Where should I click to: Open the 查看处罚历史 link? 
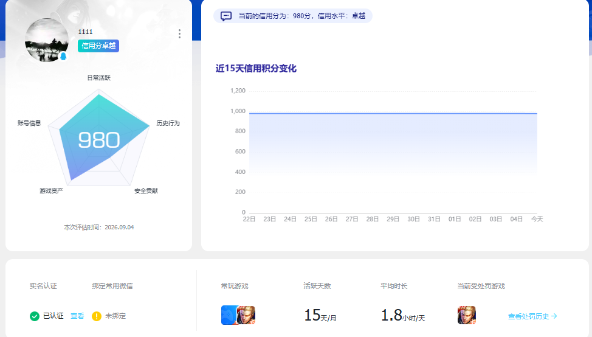click(532, 316)
